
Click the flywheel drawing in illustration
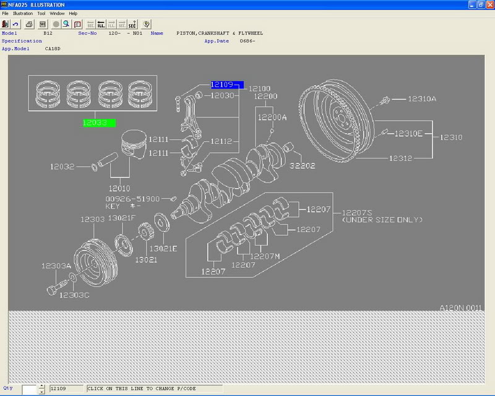tap(336, 121)
